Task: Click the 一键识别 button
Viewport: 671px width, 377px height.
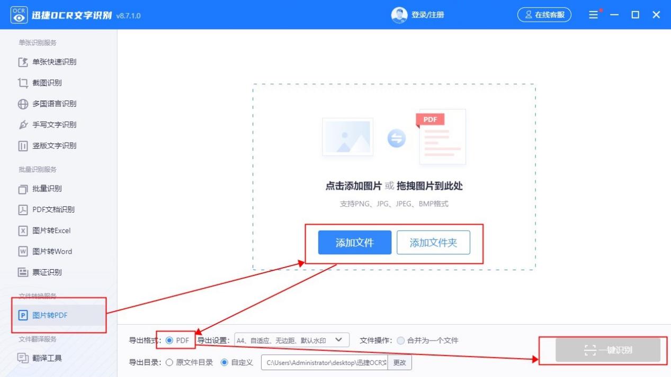Action: click(x=608, y=350)
